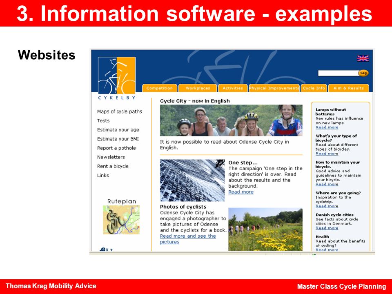Open the Competition tab

pos(160,88)
